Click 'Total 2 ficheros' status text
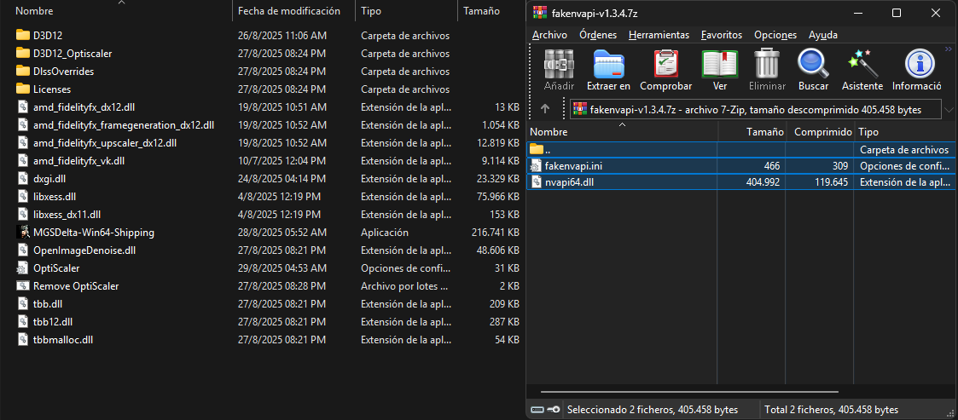Viewport: 958px width, 420px height. [x=832, y=410]
